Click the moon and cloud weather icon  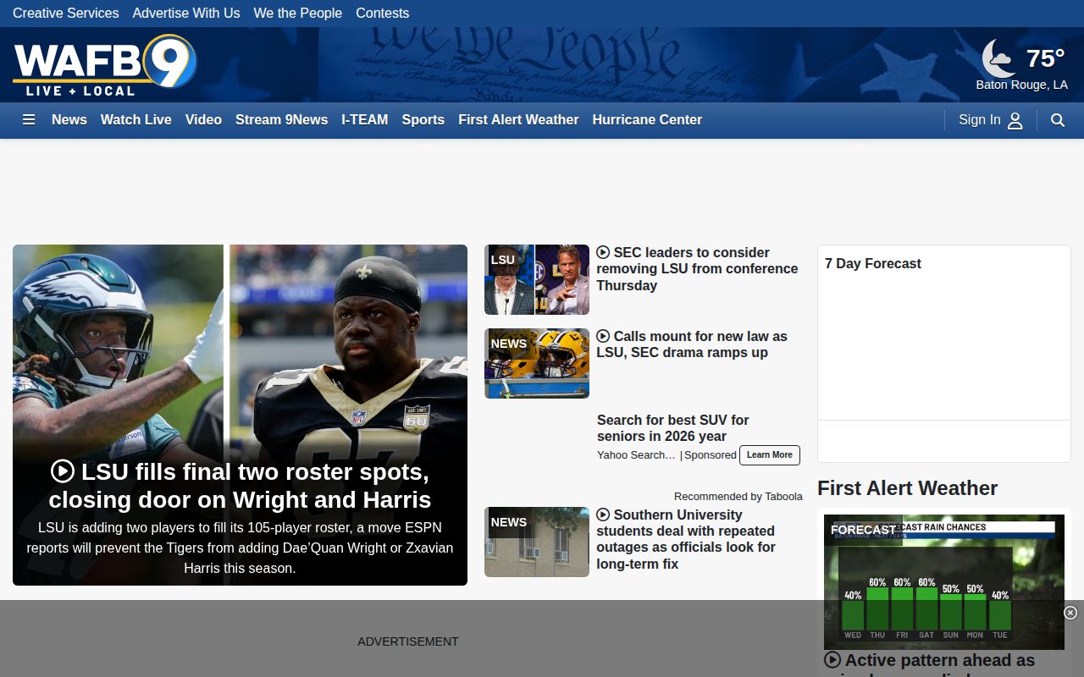point(998,58)
